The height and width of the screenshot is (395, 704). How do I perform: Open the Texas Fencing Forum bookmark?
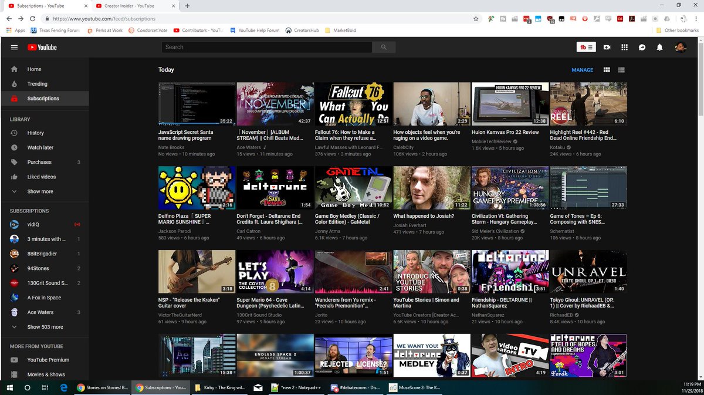[55, 30]
